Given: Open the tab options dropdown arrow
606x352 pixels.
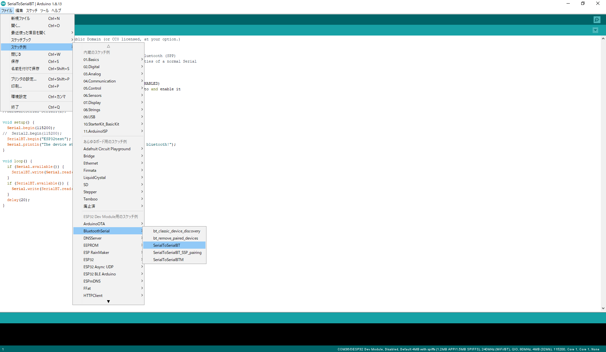Looking at the screenshot, I should pos(595,30).
